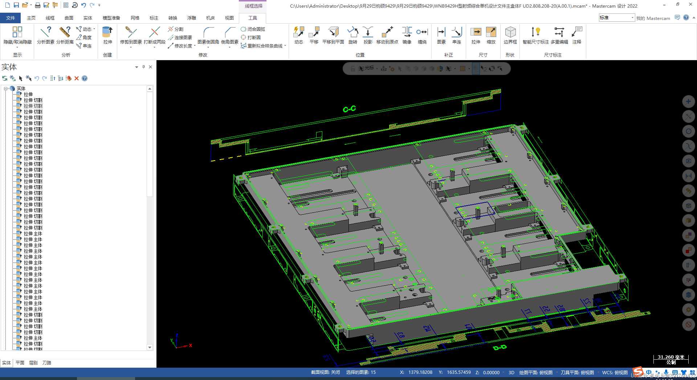Click the Break Circles (打断圆) tool
Image resolution: width=697 pixels, height=380 pixels.
(x=251, y=37)
